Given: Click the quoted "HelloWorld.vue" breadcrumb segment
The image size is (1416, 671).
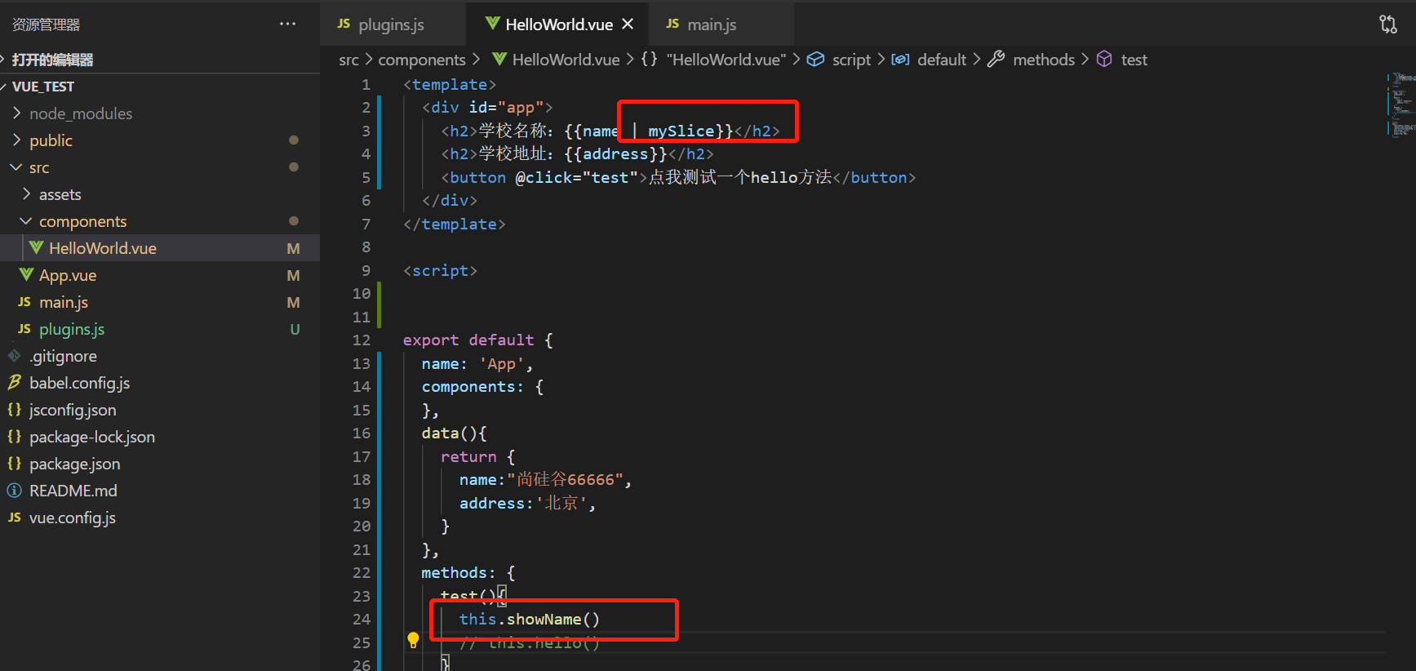Looking at the screenshot, I should point(726,60).
